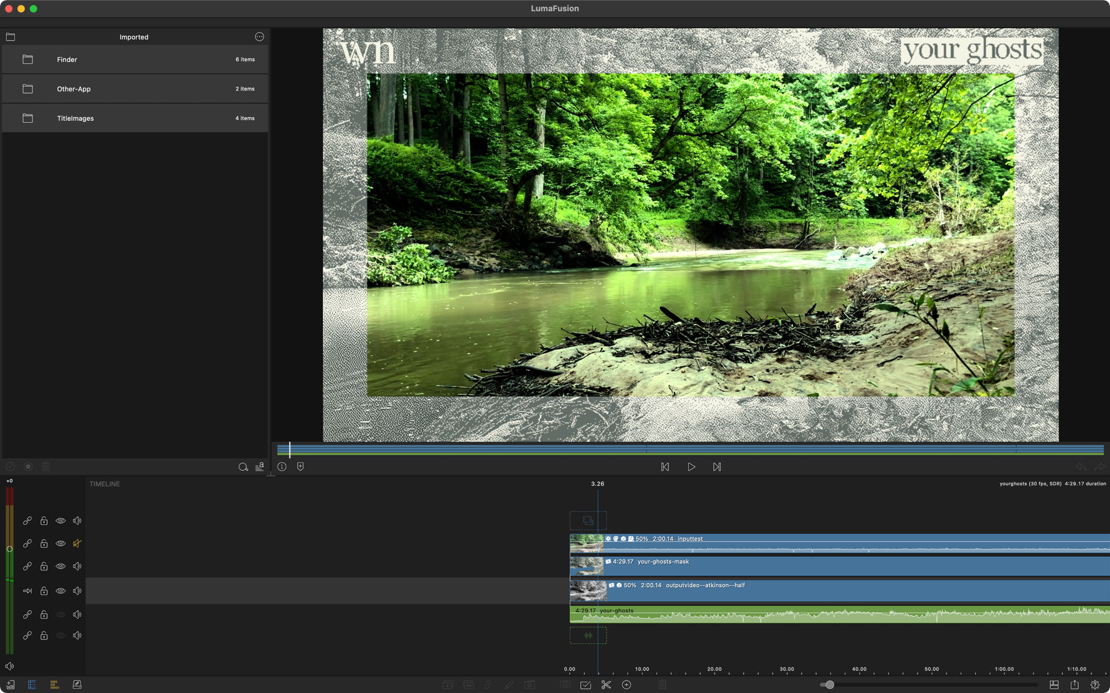Toggle the eye icon on the empty top track
The image size is (1110, 693).
60,521
